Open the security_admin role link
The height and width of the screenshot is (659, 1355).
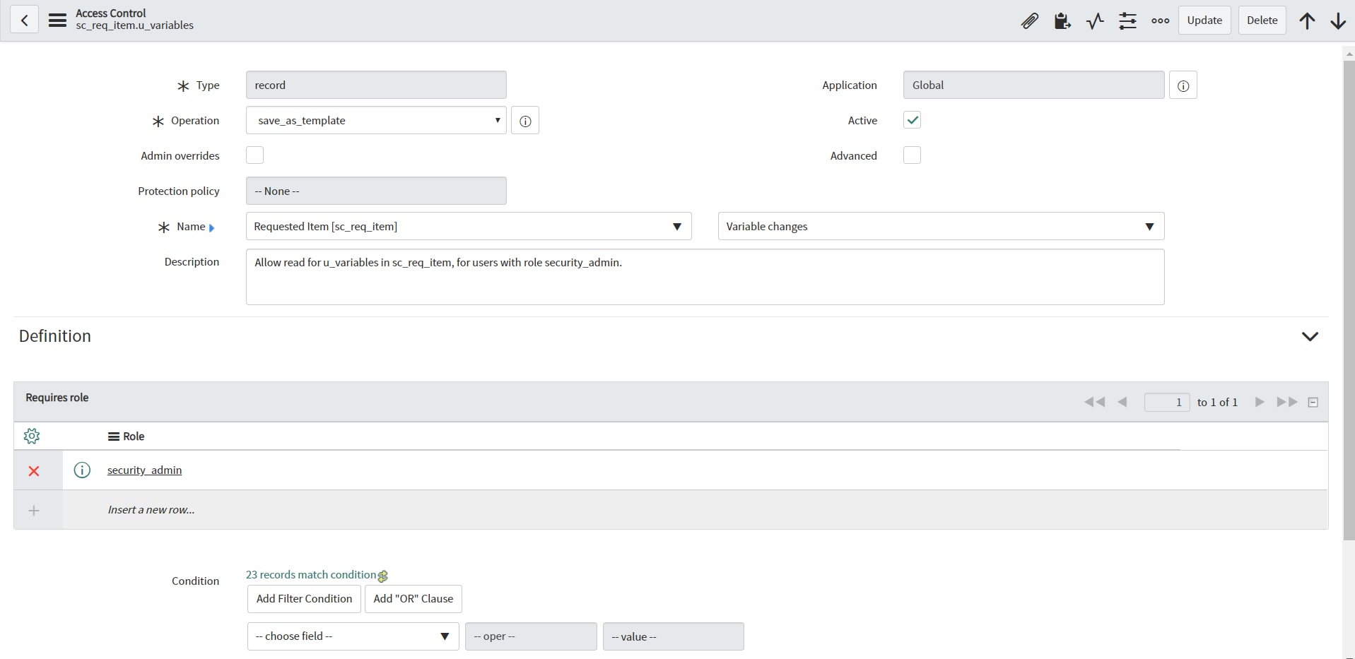[x=144, y=470]
